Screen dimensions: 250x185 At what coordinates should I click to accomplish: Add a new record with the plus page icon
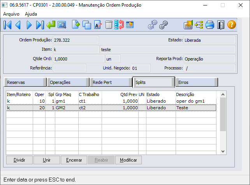click(76, 25)
